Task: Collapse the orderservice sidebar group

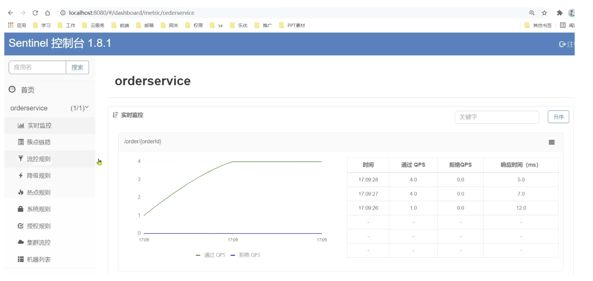Action: (50, 108)
